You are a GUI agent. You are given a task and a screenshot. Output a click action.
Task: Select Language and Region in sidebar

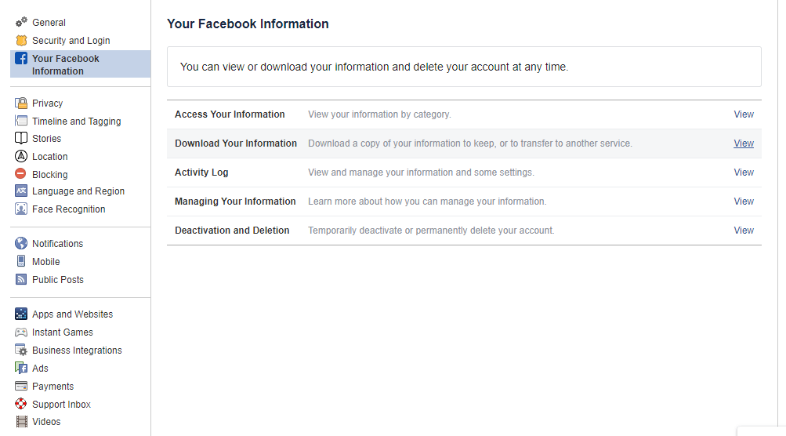pyautogui.click(x=78, y=191)
